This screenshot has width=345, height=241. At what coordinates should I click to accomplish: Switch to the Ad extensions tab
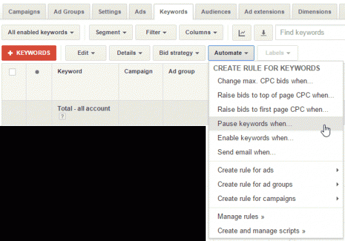(x=264, y=12)
